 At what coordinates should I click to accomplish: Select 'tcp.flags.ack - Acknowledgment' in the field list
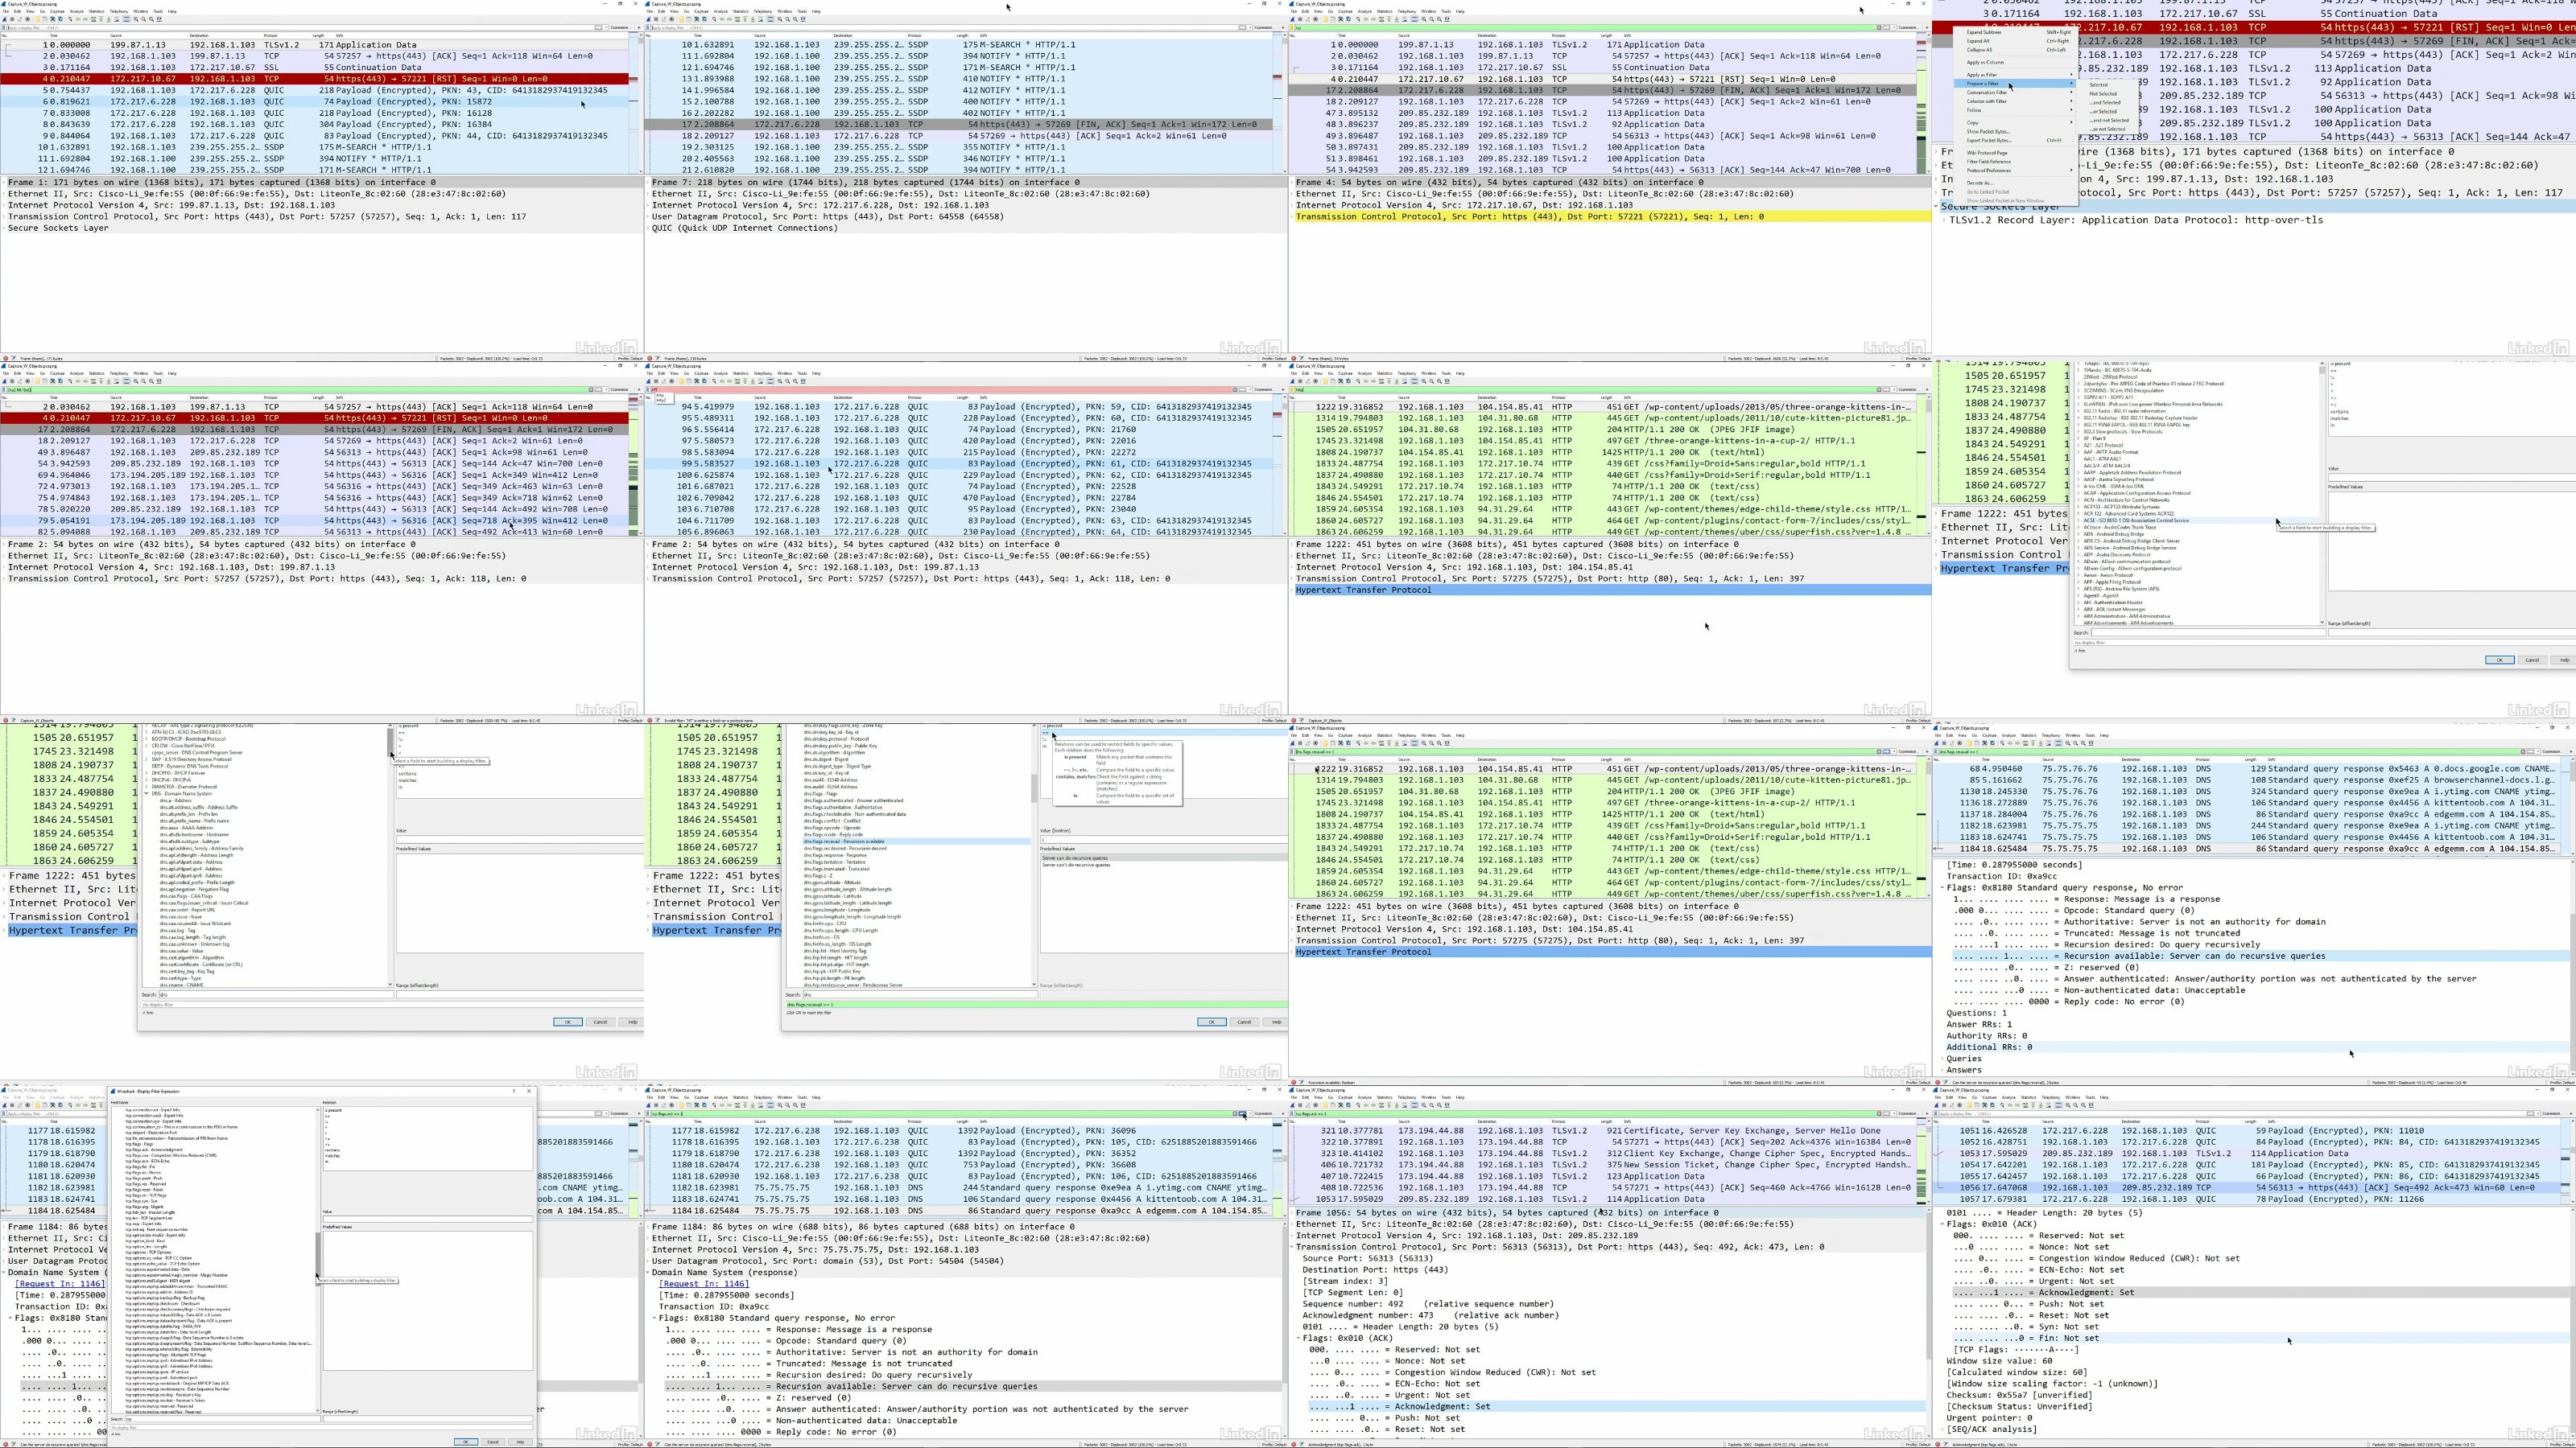[154, 1150]
